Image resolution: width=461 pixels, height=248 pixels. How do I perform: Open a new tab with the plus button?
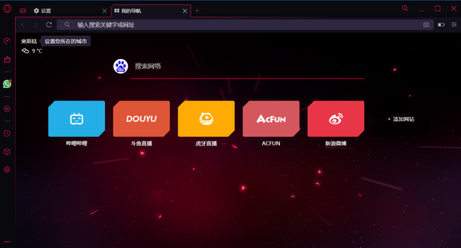coord(197,11)
